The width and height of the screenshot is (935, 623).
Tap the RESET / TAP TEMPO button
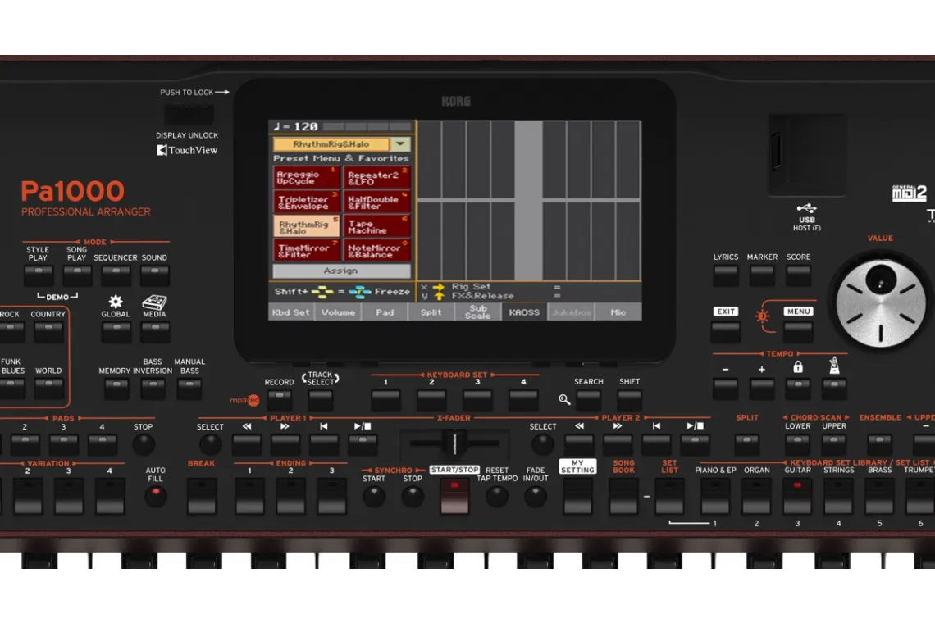[x=497, y=496]
